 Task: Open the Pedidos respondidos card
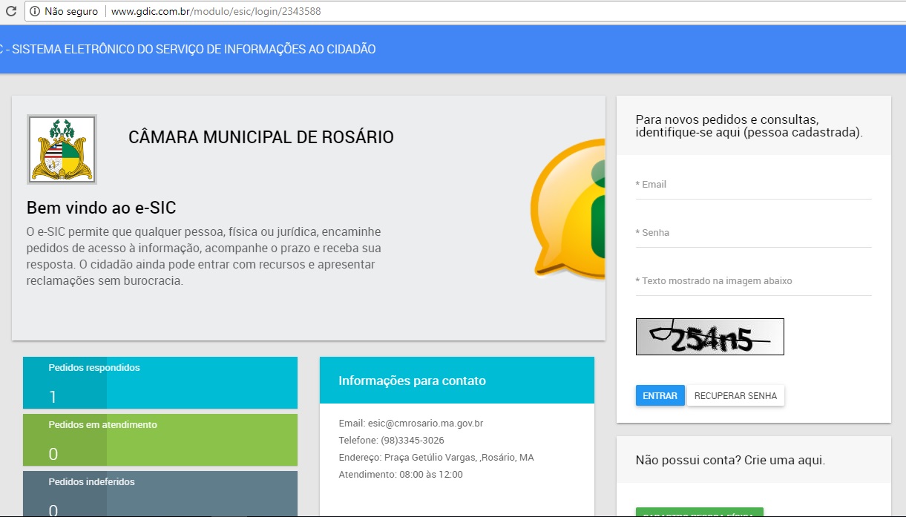click(x=160, y=383)
